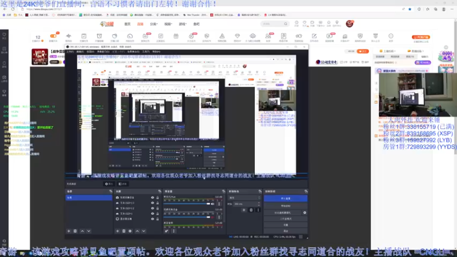Unmute the 视频采集设备 audio channel
Image resolution: width=457 pixels, height=257 pixels.
click(x=213, y=218)
